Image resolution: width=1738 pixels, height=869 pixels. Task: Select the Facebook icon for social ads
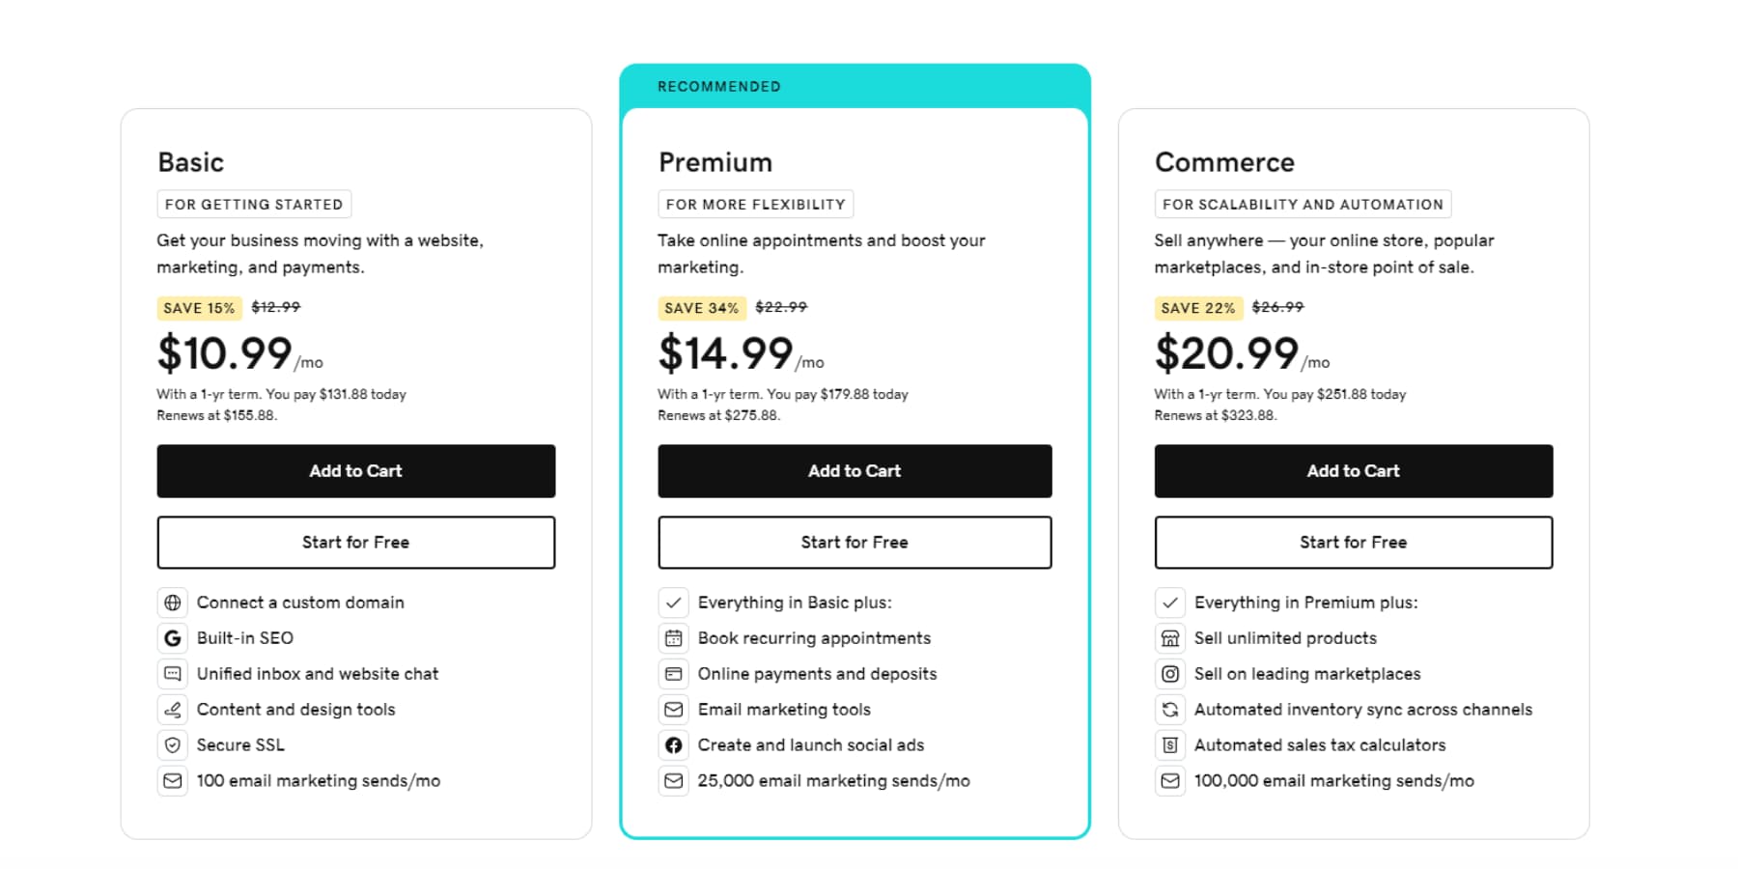(x=673, y=744)
